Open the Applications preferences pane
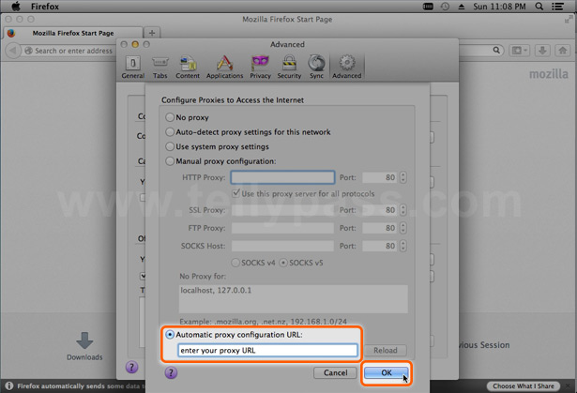Screen dimensions: 577x393 (x=224, y=67)
